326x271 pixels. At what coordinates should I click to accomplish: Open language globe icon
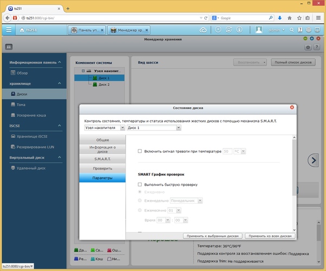click(309, 30)
